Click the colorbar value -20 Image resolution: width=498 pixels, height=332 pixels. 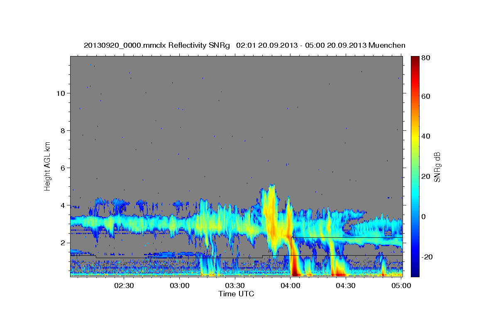pyautogui.click(x=427, y=257)
